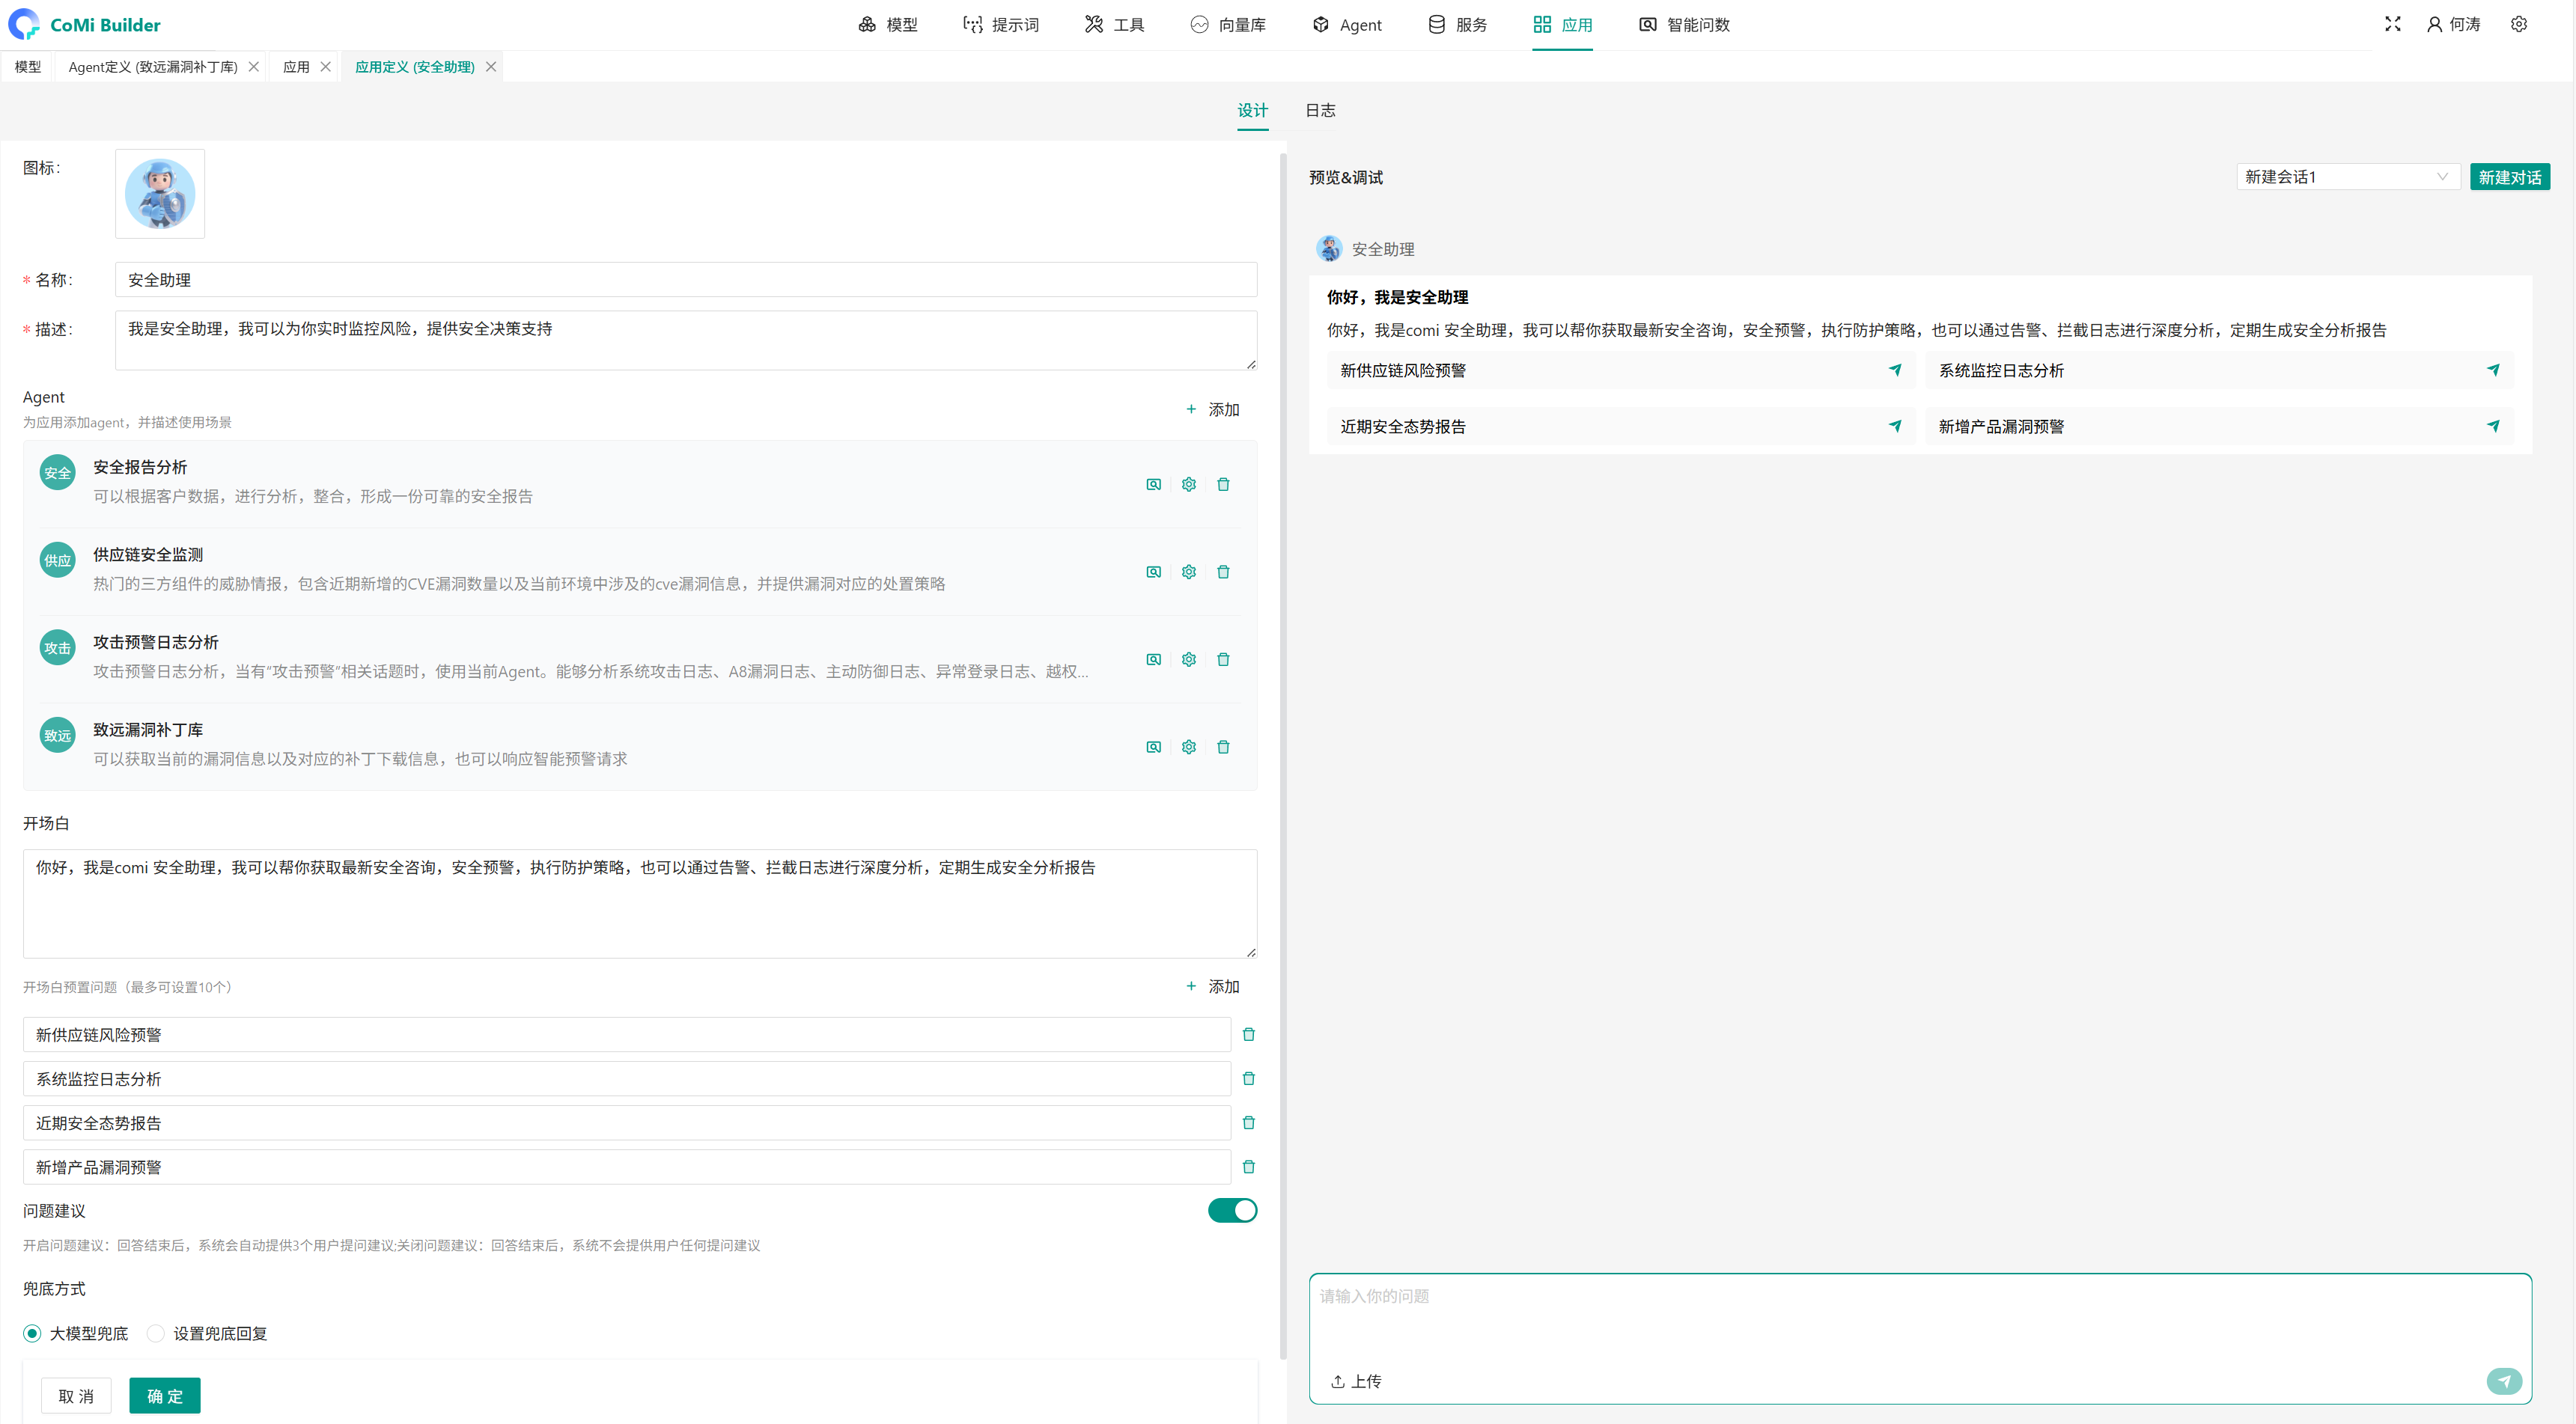Click 添加 to add an Agent

pos(1212,410)
